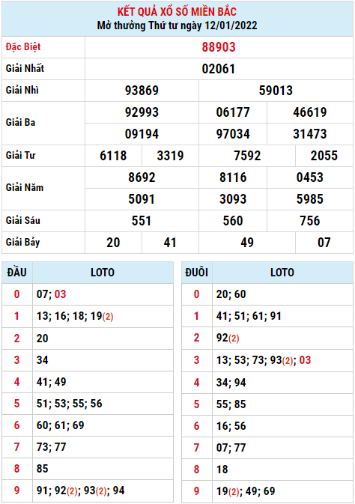The height and width of the screenshot is (504, 355).
Task: Click fourth prize number 7592
Action: coord(247,156)
